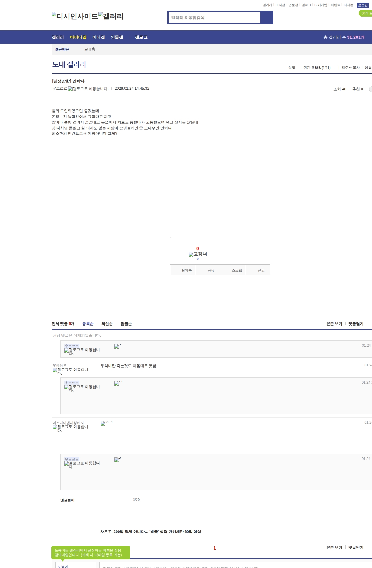Click 디시콘 in the top utility links
372x568 pixels.
[x=348, y=5]
